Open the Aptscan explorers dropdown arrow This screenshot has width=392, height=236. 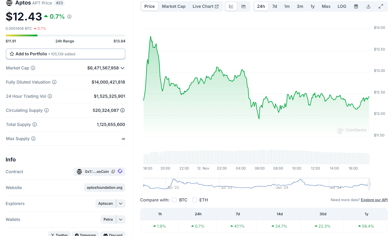[x=121, y=204]
